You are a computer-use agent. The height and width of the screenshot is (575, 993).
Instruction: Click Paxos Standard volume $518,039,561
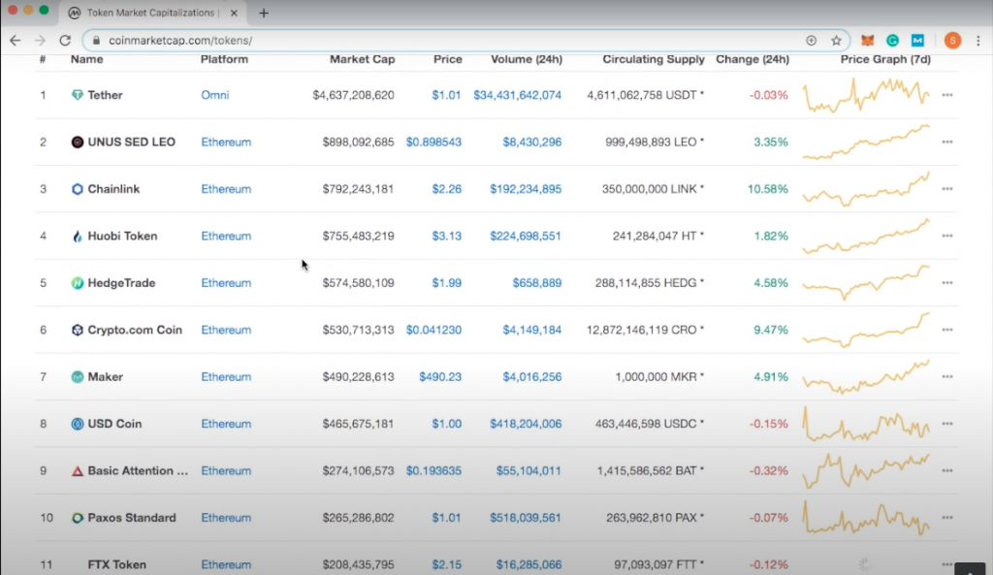pos(526,518)
